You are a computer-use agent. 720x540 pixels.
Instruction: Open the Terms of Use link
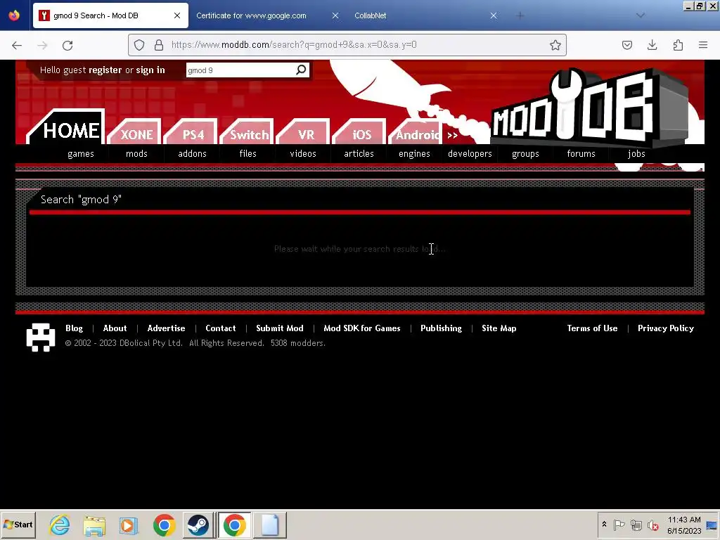coord(592,328)
